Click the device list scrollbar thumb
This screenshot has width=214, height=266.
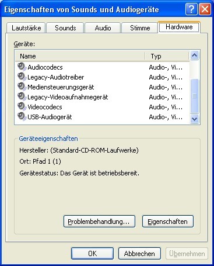[195, 96]
